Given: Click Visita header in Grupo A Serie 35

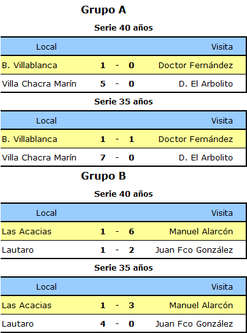Looking at the screenshot, I should point(222,120).
